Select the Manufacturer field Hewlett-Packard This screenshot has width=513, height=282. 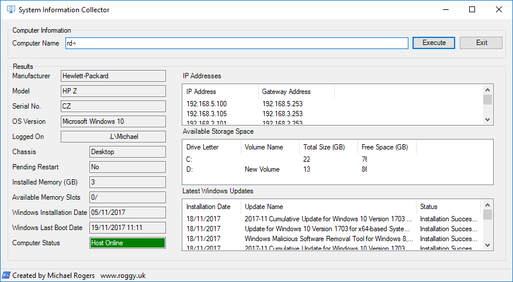coord(113,76)
